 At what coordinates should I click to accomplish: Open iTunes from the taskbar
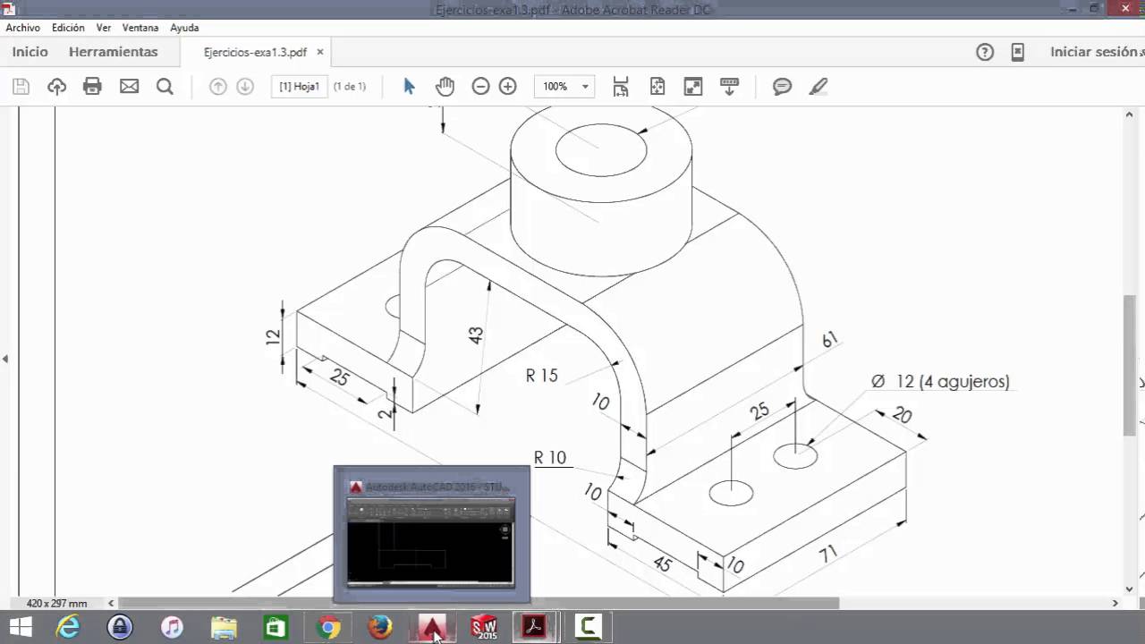pos(172,627)
